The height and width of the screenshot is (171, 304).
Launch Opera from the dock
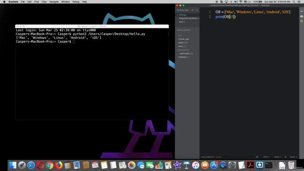[x=40, y=165]
